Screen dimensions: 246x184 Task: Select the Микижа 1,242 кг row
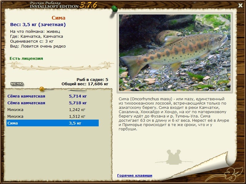pyautogui.click(x=53, y=109)
